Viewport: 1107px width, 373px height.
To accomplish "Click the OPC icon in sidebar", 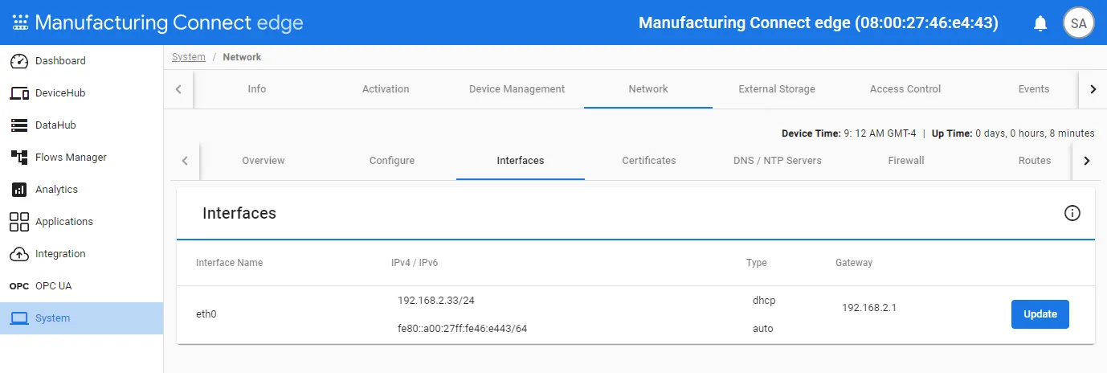I will [x=19, y=286].
